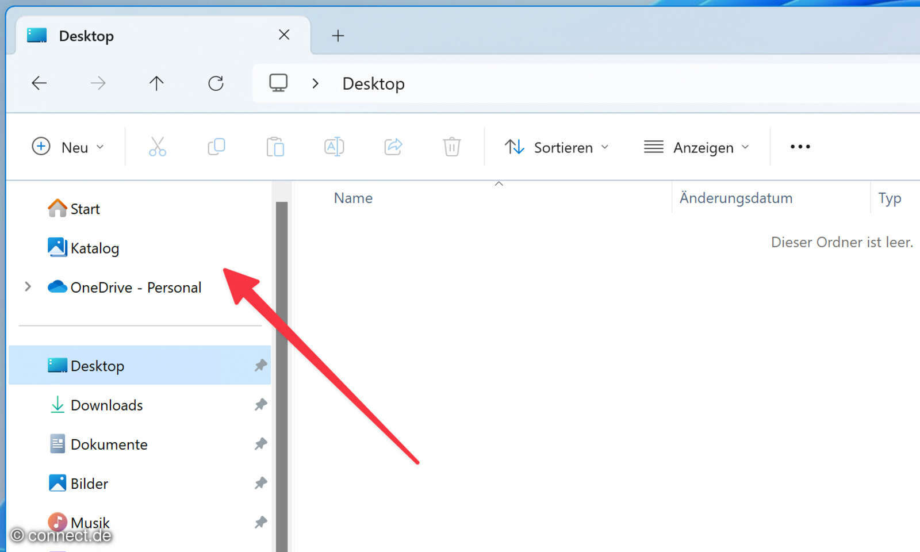Screen dimensions: 920x552
Task: Click the Share icon in the toolbar
Action: click(x=393, y=147)
